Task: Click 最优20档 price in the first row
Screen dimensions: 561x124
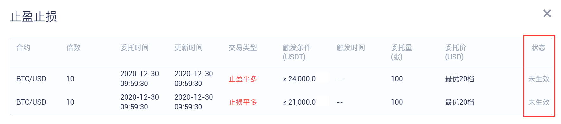Action: point(460,79)
